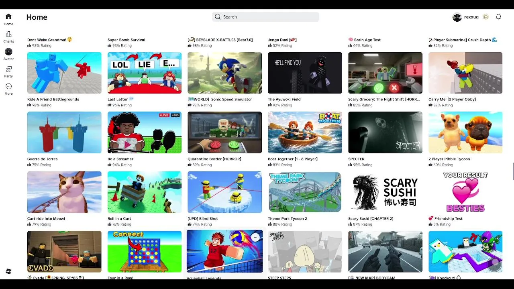
Task: Click '2 Player Pibble Tycoon' title text
Action: (449, 159)
